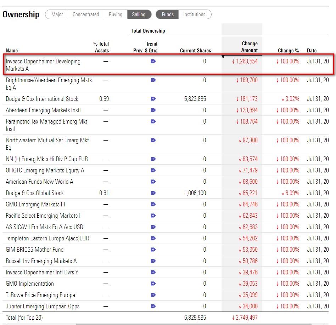The height and width of the screenshot is (325, 336).
Task: Open T. Rowe Price Emerging Europe fund
Action: click(40, 295)
